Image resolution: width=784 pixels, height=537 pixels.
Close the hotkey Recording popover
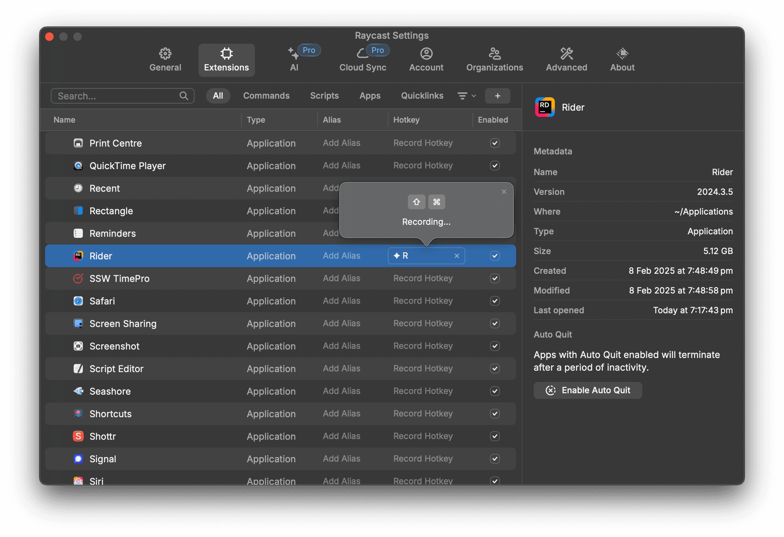click(x=504, y=192)
